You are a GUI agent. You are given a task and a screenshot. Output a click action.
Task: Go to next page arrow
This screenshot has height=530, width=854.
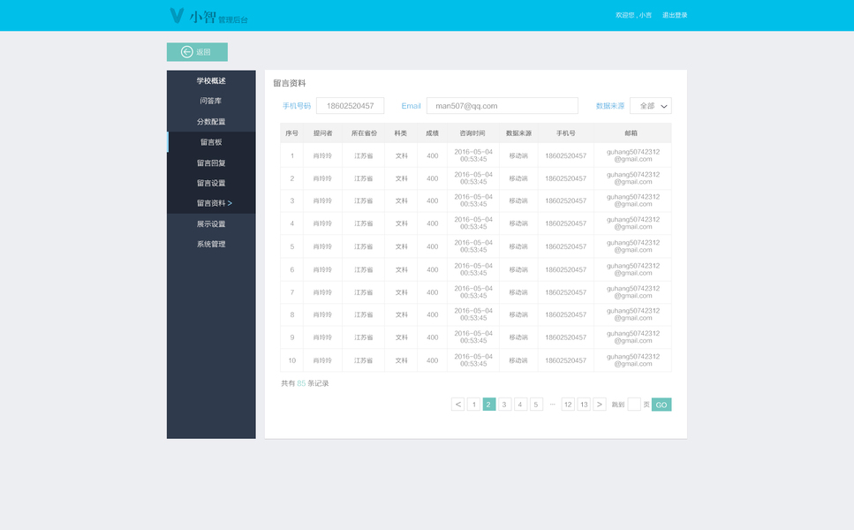tap(599, 405)
